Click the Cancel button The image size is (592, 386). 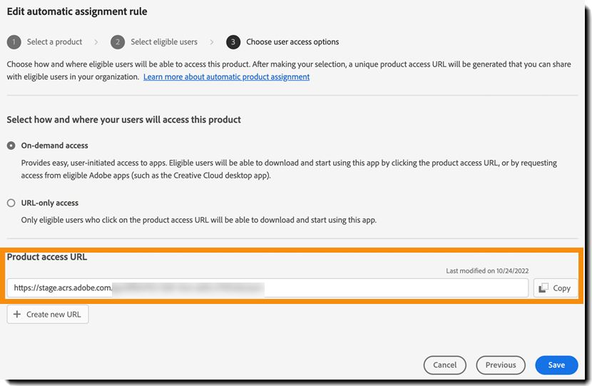click(x=444, y=365)
